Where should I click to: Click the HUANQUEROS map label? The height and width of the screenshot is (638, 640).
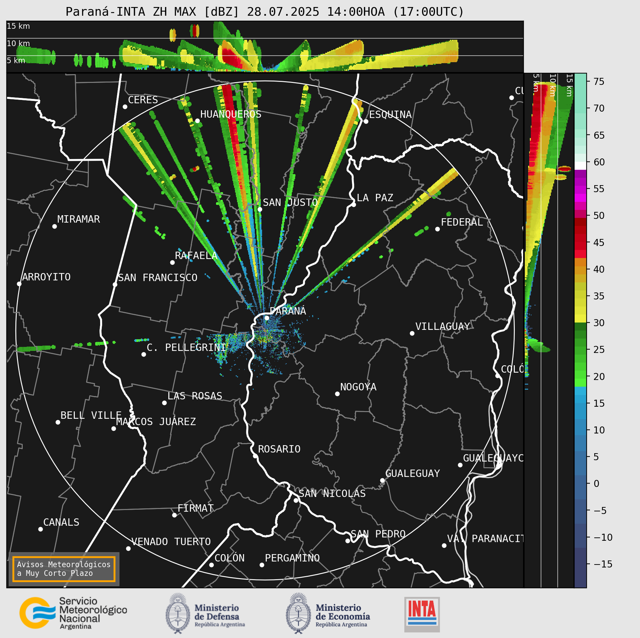coord(231,114)
